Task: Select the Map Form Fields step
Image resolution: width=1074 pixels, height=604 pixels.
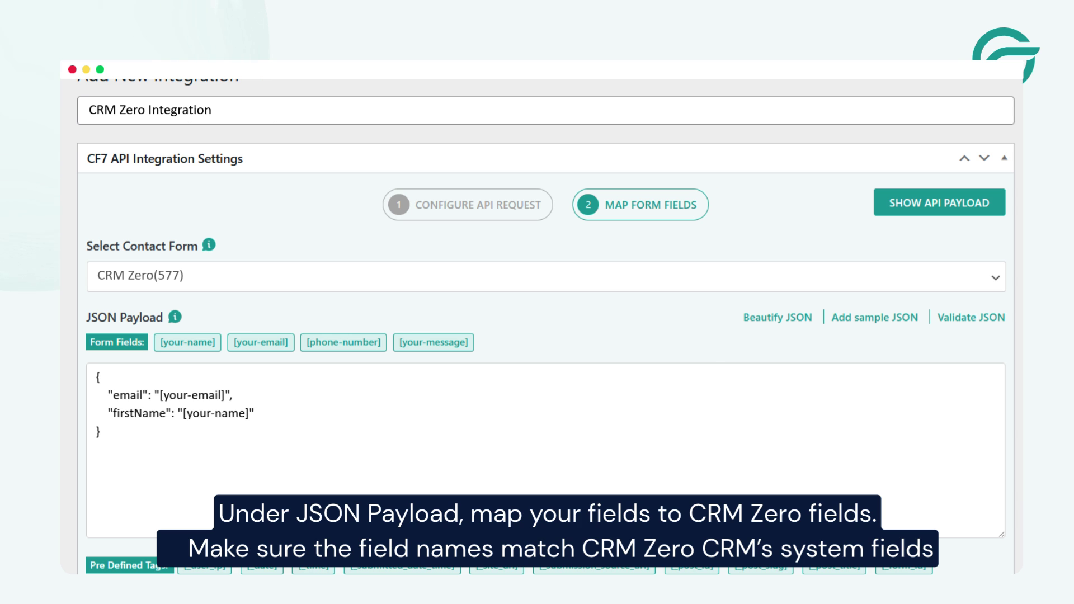Action: [640, 205]
